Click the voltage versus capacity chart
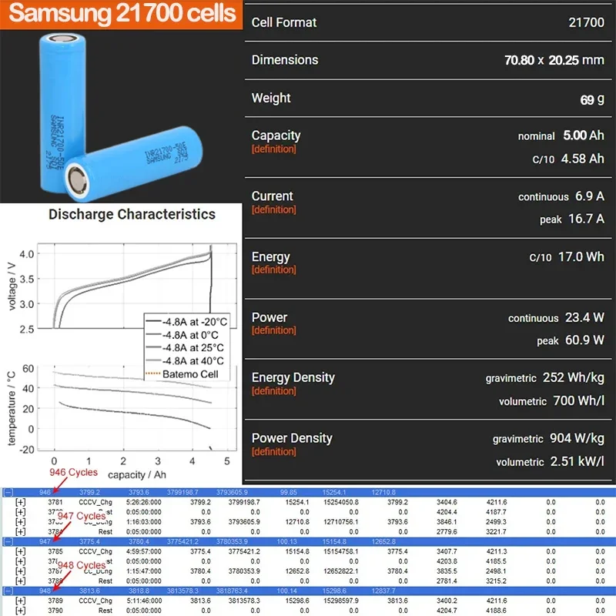Screen dimensions: 616x616 (137, 286)
